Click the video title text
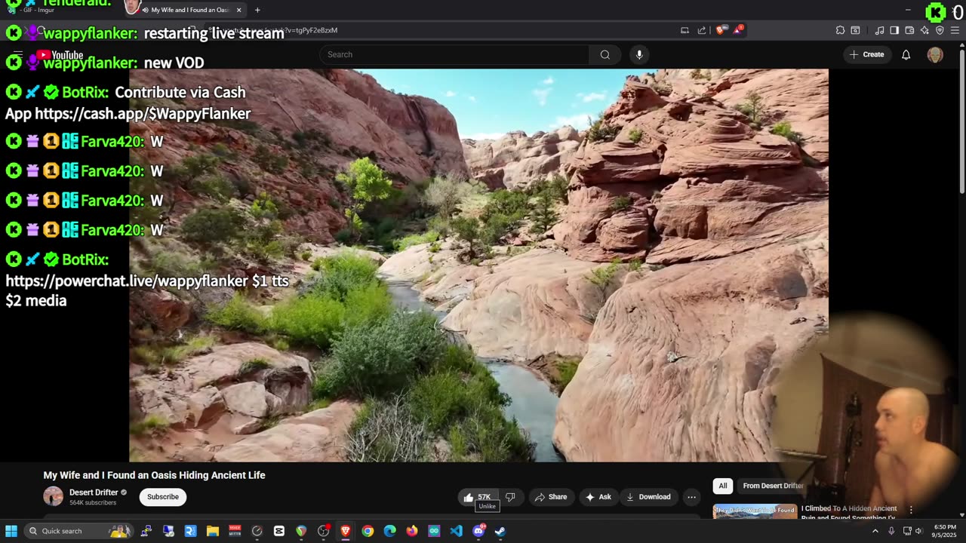This screenshot has width=966, height=543. click(x=154, y=475)
